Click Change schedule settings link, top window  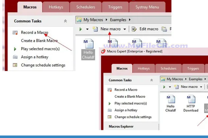[43, 65]
